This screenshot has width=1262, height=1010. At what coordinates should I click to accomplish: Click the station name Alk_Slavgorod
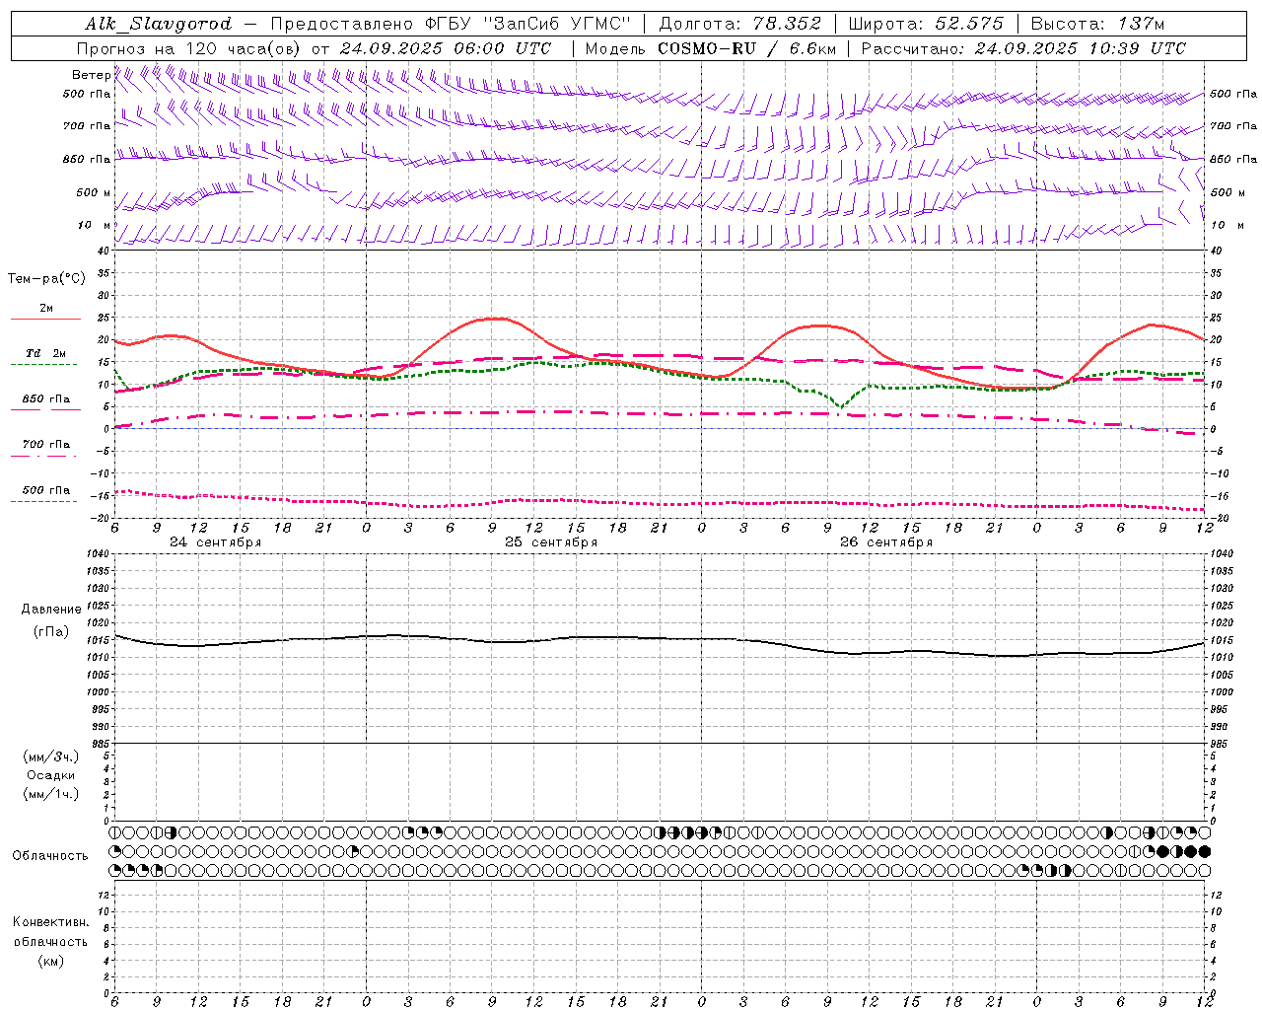pos(159,24)
